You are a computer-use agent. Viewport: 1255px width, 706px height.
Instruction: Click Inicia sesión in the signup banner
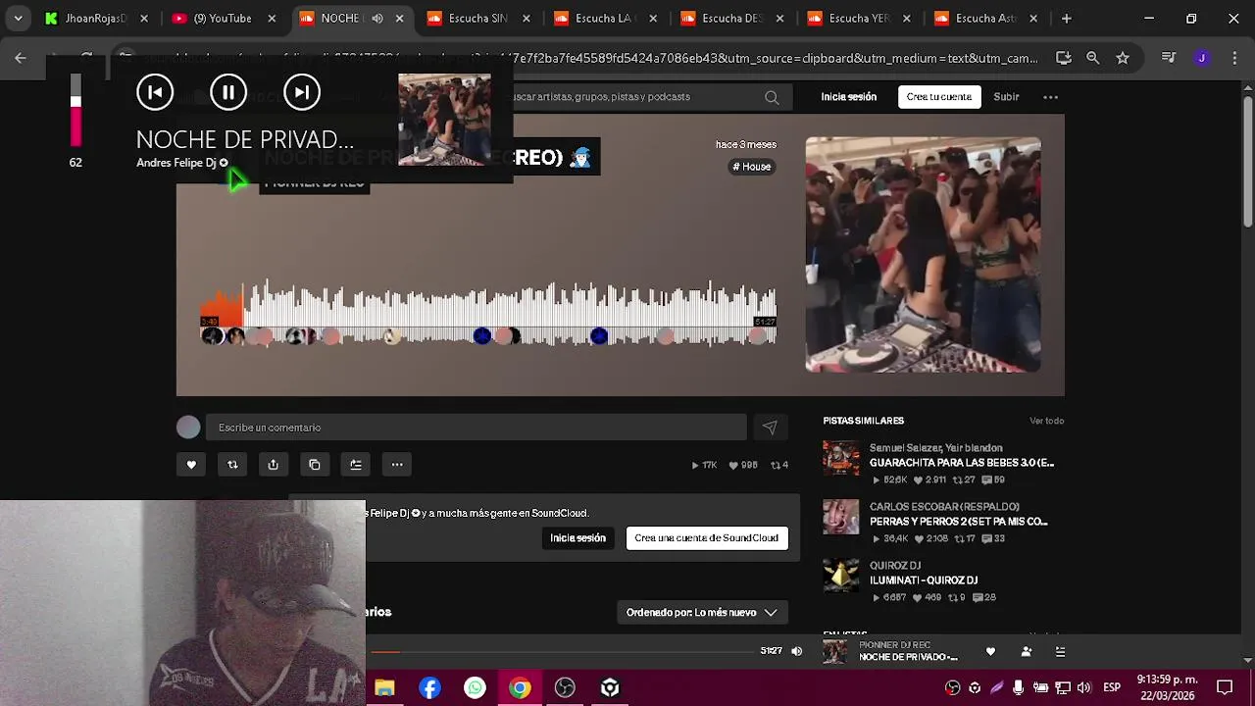[x=577, y=538]
